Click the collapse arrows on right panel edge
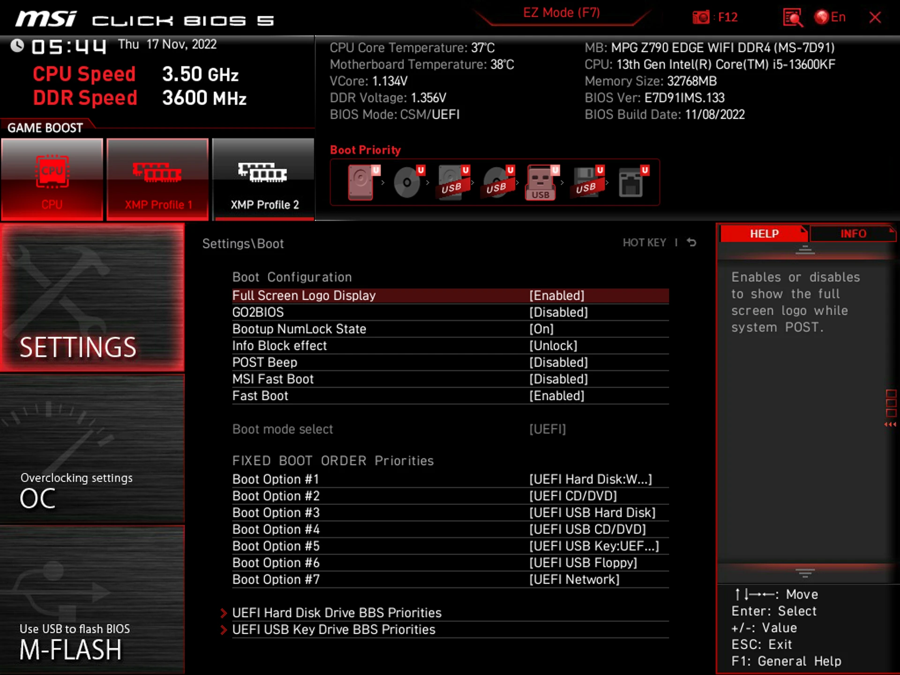Viewport: 900px width, 675px height. coord(890,424)
